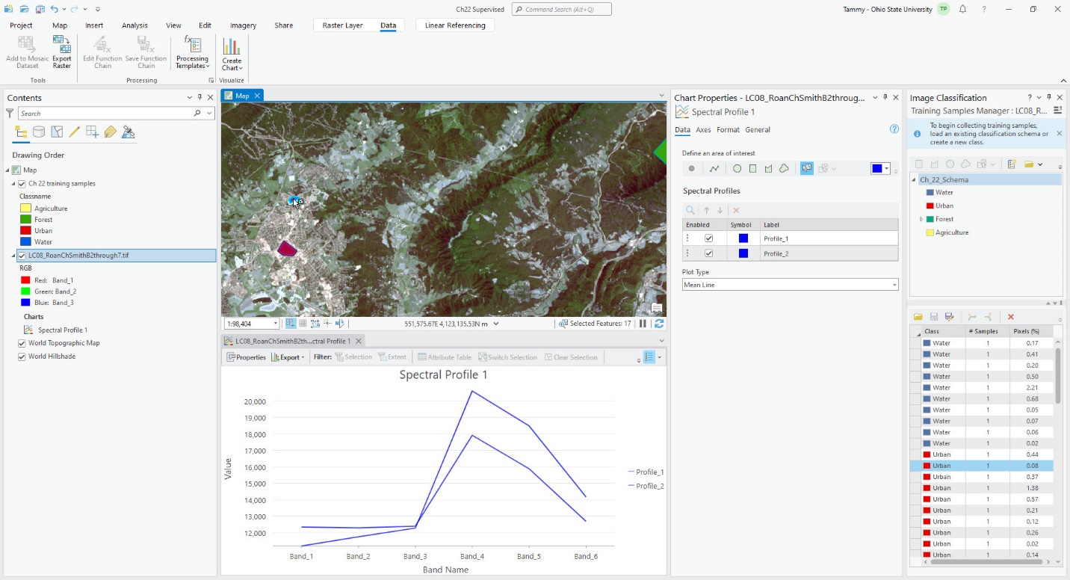
Task: Dismiss the training samples info message
Action: point(1058,134)
